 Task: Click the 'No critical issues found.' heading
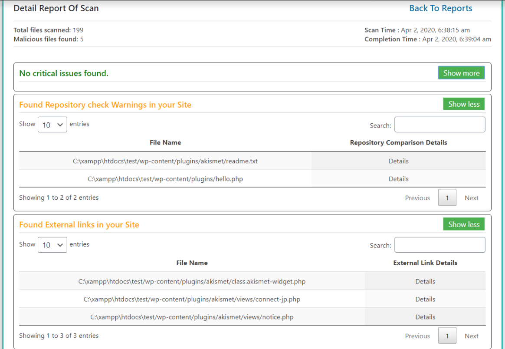click(x=64, y=73)
